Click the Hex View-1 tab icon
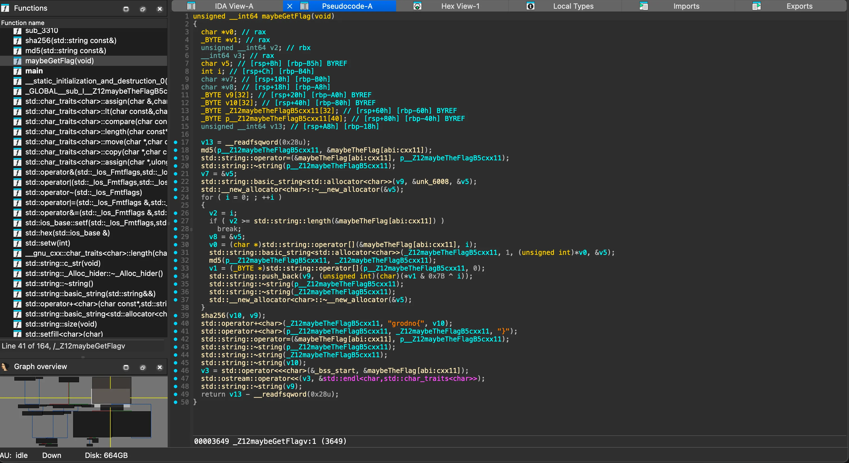849x463 pixels. pos(417,6)
